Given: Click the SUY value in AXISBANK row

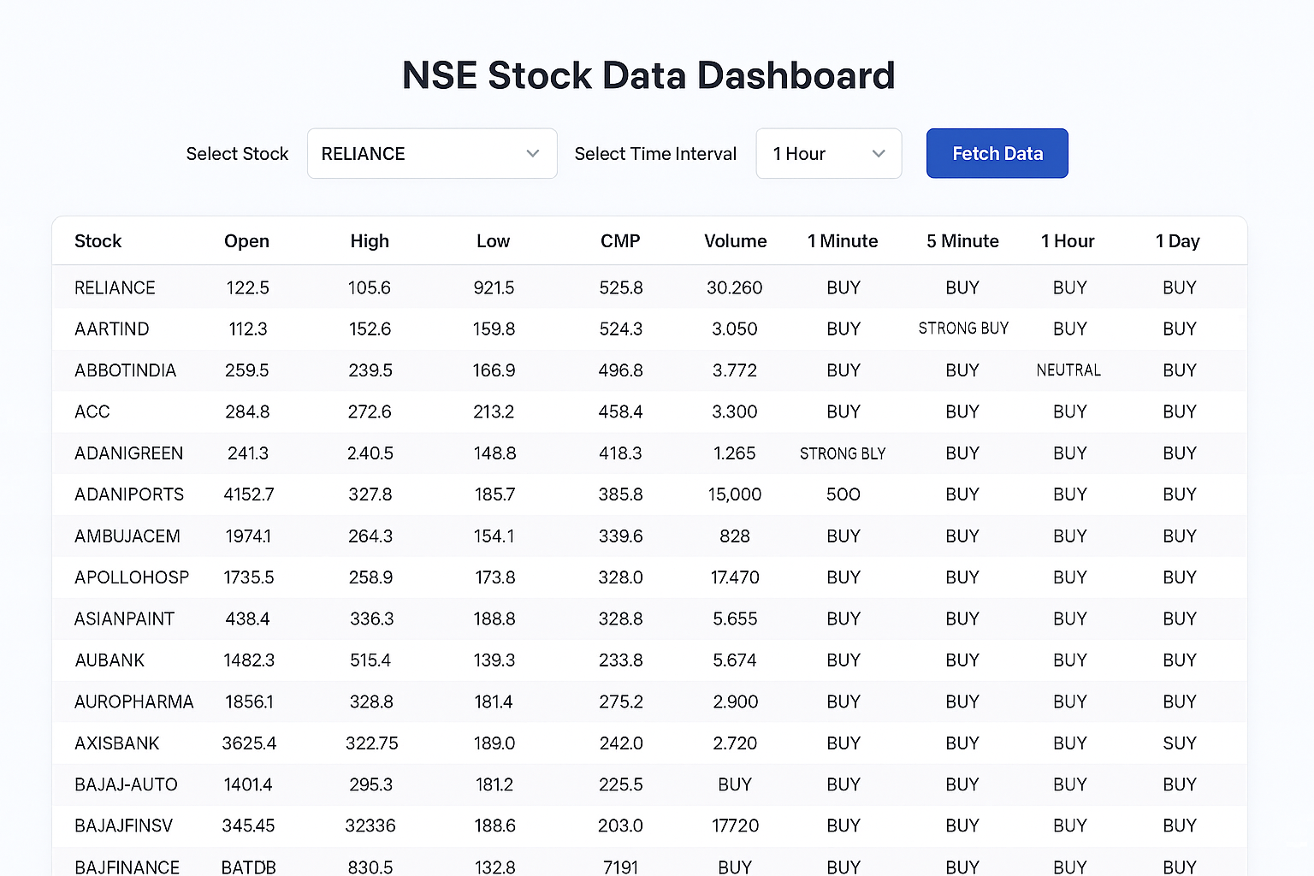Looking at the screenshot, I should (1179, 743).
